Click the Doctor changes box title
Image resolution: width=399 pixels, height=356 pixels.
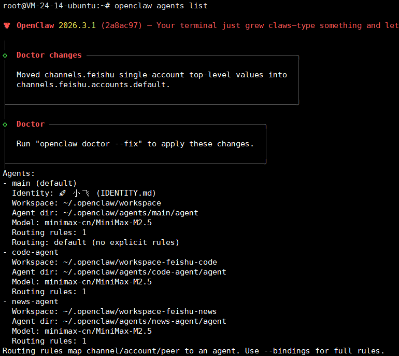(49, 55)
